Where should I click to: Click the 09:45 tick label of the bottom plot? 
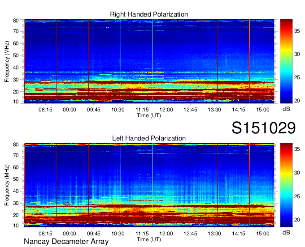94,234
